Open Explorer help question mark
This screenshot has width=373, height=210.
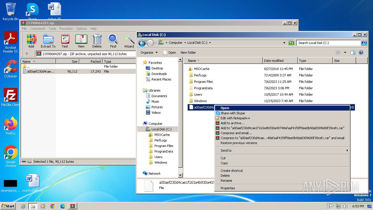tap(361, 52)
